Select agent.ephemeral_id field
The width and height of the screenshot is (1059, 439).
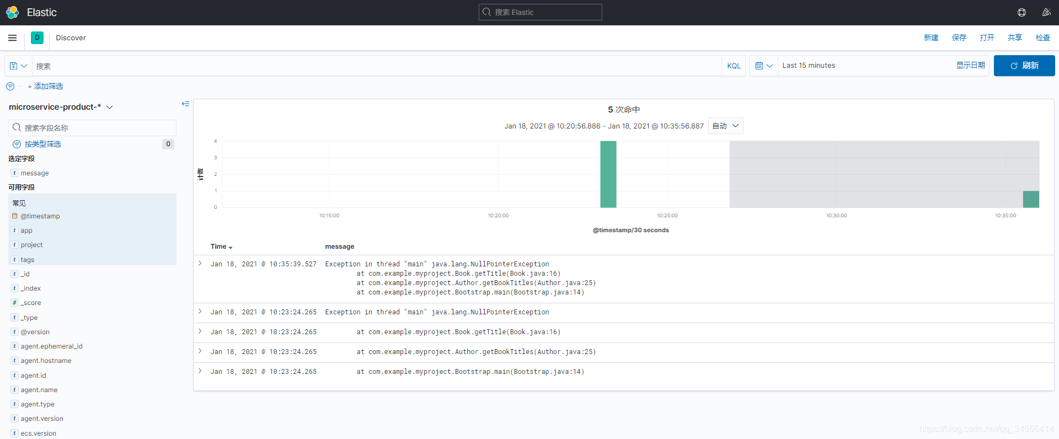pos(51,346)
